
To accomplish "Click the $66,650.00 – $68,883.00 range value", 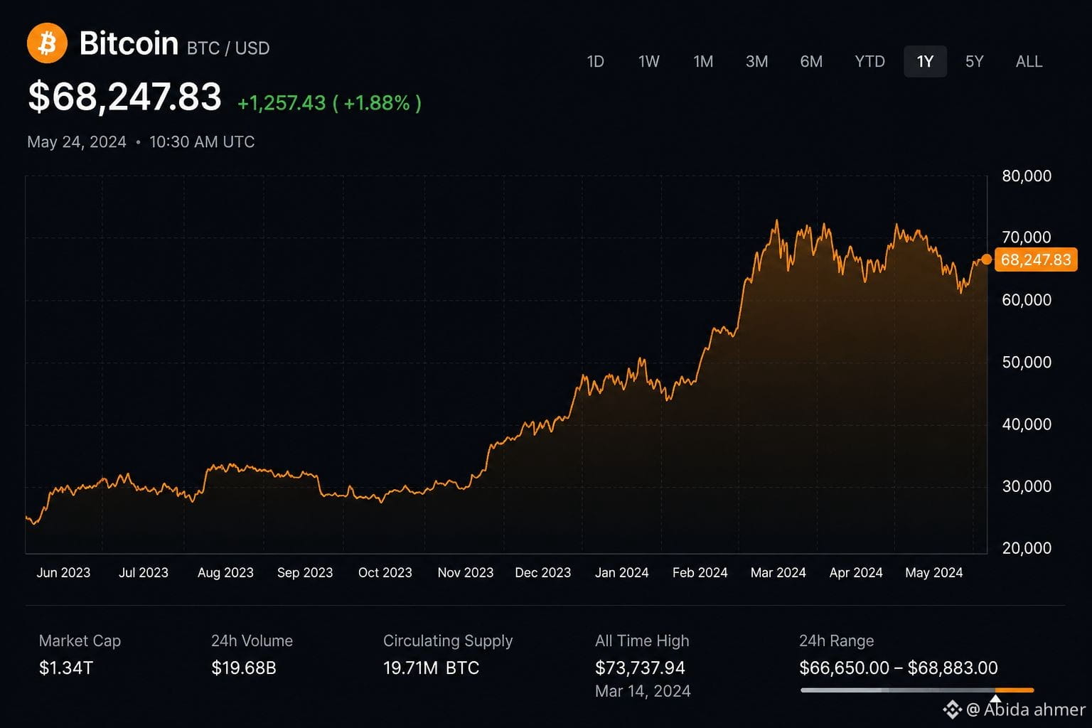I will point(899,668).
